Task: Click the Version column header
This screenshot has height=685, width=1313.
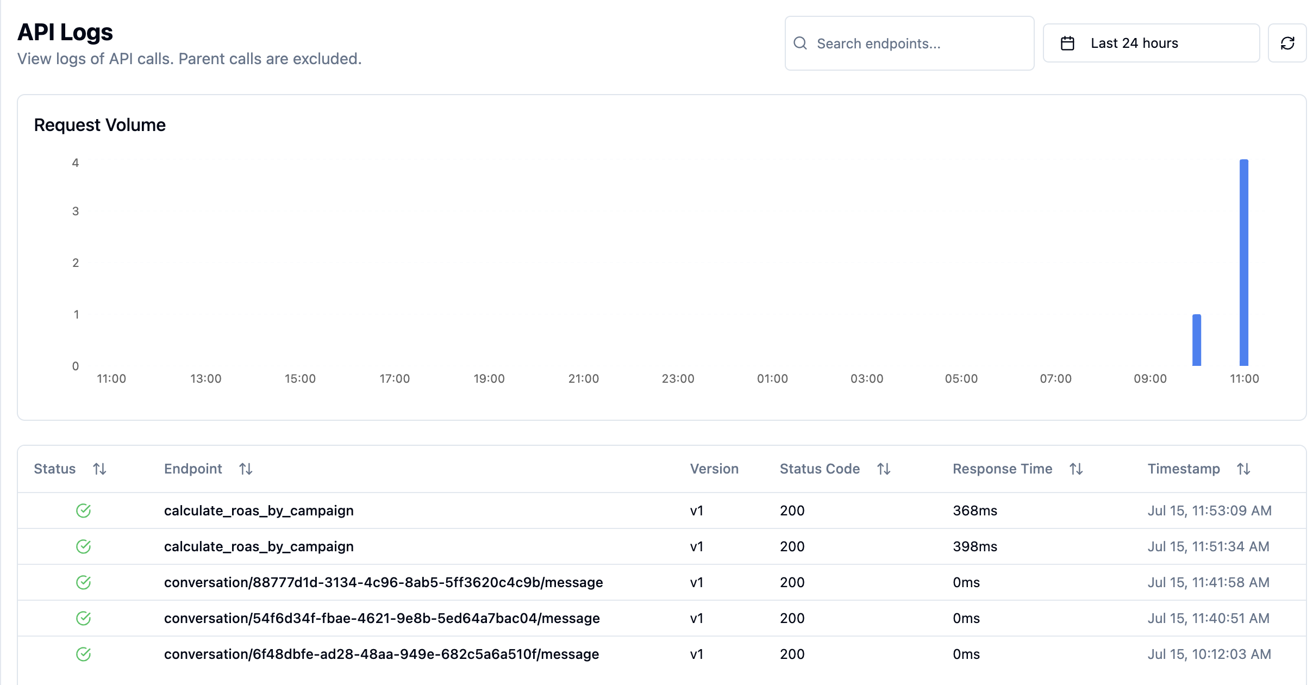Action: pyautogui.click(x=714, y=469)
